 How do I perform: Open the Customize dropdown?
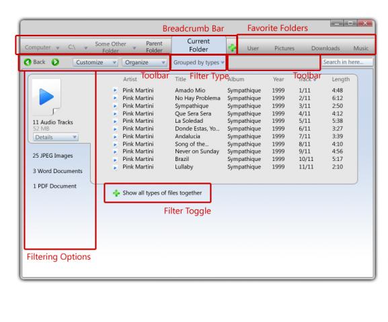[x=95, y=62]
